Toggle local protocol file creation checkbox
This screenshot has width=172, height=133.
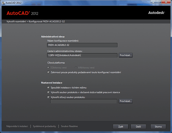48,92
